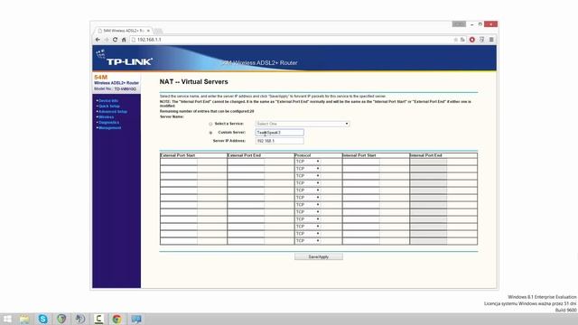Open the Chrome hamburger menu
This screenshot has width=578, height=325.
click(x=491, y=40)
